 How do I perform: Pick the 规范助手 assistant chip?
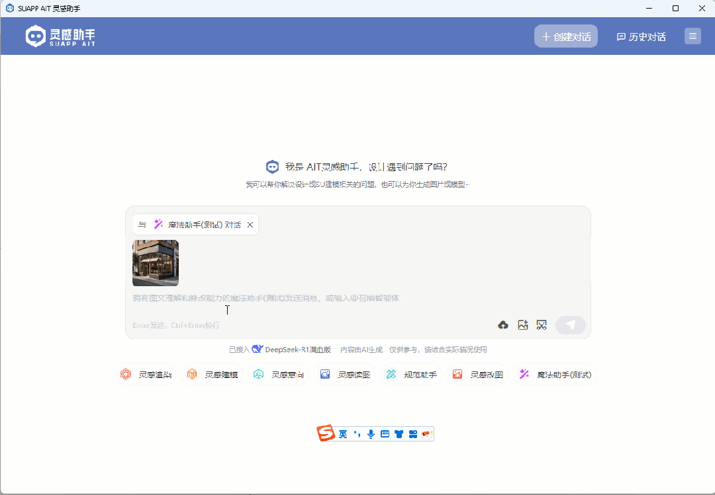point(412,375)
